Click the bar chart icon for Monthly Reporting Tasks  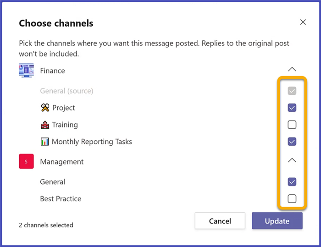[x=44, y=142]
